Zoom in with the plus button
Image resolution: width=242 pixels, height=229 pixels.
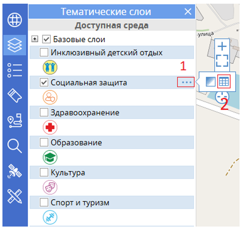click(221, 46)
